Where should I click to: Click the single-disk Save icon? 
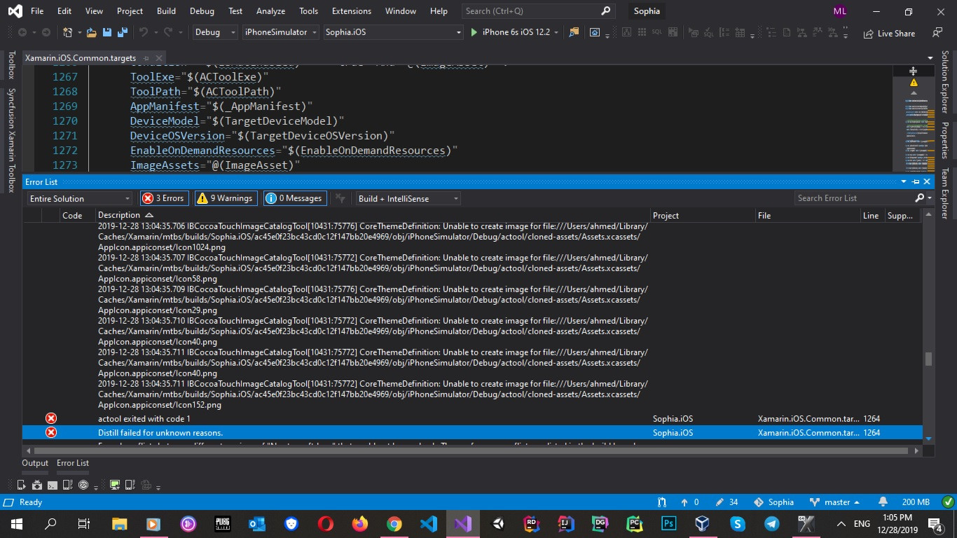(106, 32)
